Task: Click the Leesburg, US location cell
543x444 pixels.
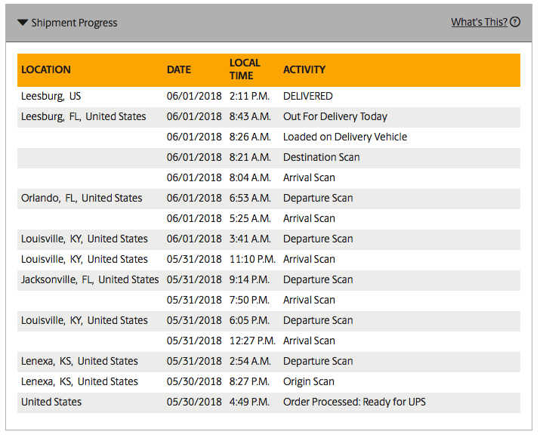Action: coord(51,96)
